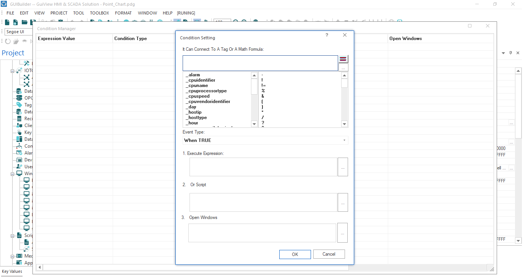The height and width of the screenshot is (277, 528).
Task: Click the IOT node icon in Project tree
Action: 19,71
